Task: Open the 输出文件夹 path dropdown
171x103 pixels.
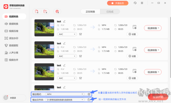Action: pyautogui.click(x=65, y=100)
